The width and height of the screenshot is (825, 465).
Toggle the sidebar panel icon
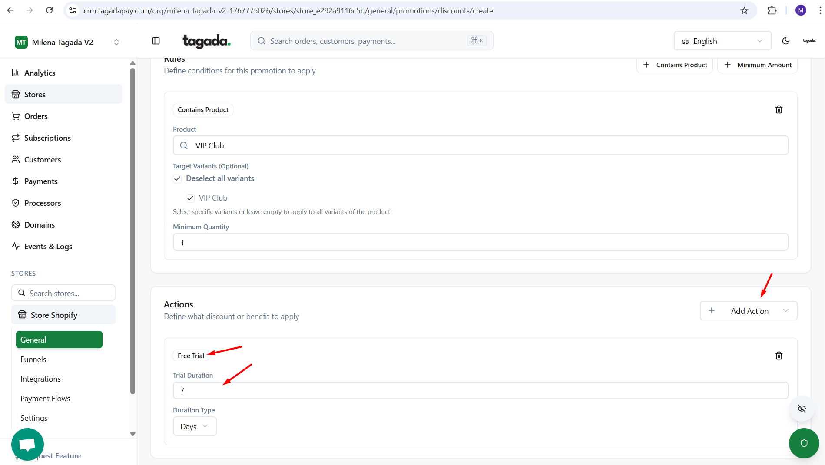156,41
